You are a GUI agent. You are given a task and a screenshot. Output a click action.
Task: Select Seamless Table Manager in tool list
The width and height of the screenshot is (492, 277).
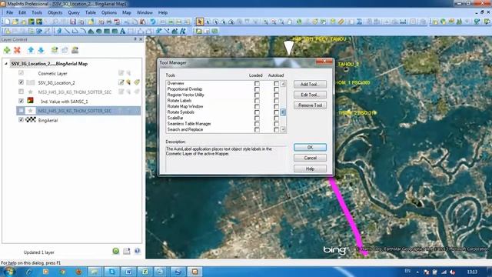(189, 124)
